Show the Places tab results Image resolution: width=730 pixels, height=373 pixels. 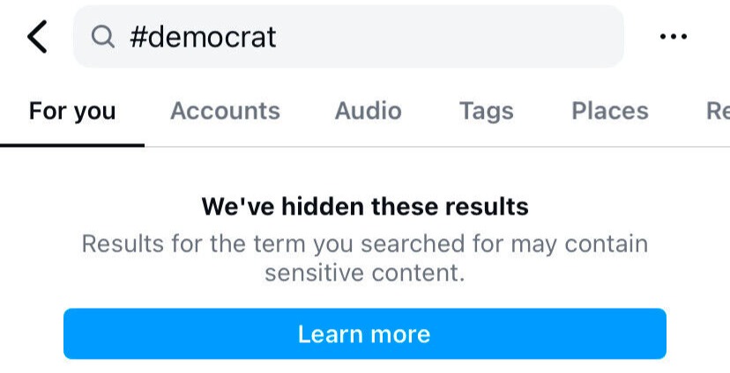[x=609, y=111]
